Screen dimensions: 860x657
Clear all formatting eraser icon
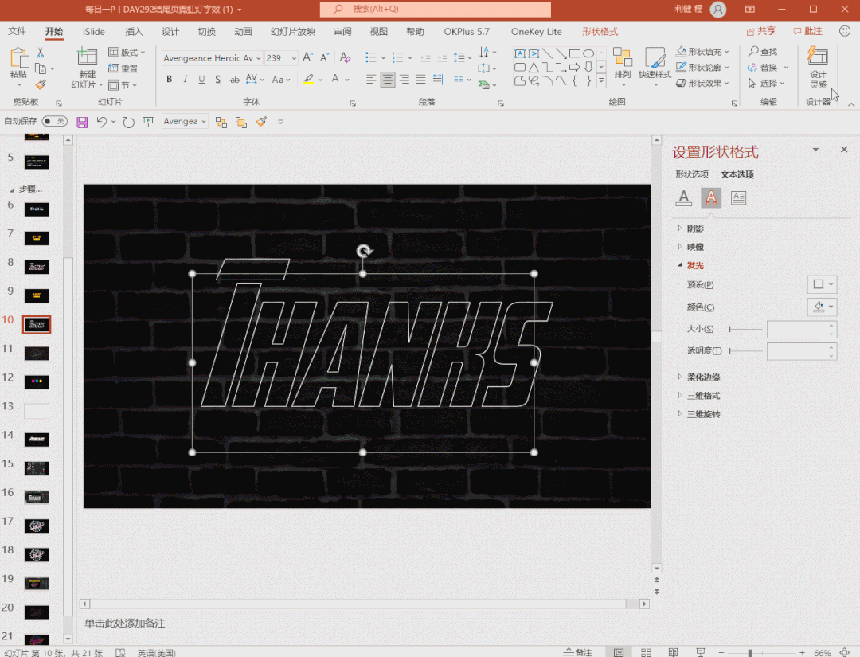pyautogui.click(x=345, y=57)
